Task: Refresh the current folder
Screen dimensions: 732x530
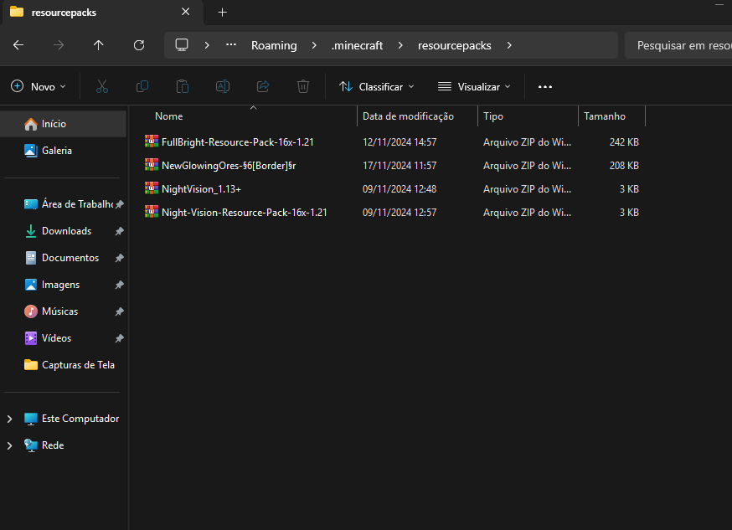Action: click(x=139, y=45)
